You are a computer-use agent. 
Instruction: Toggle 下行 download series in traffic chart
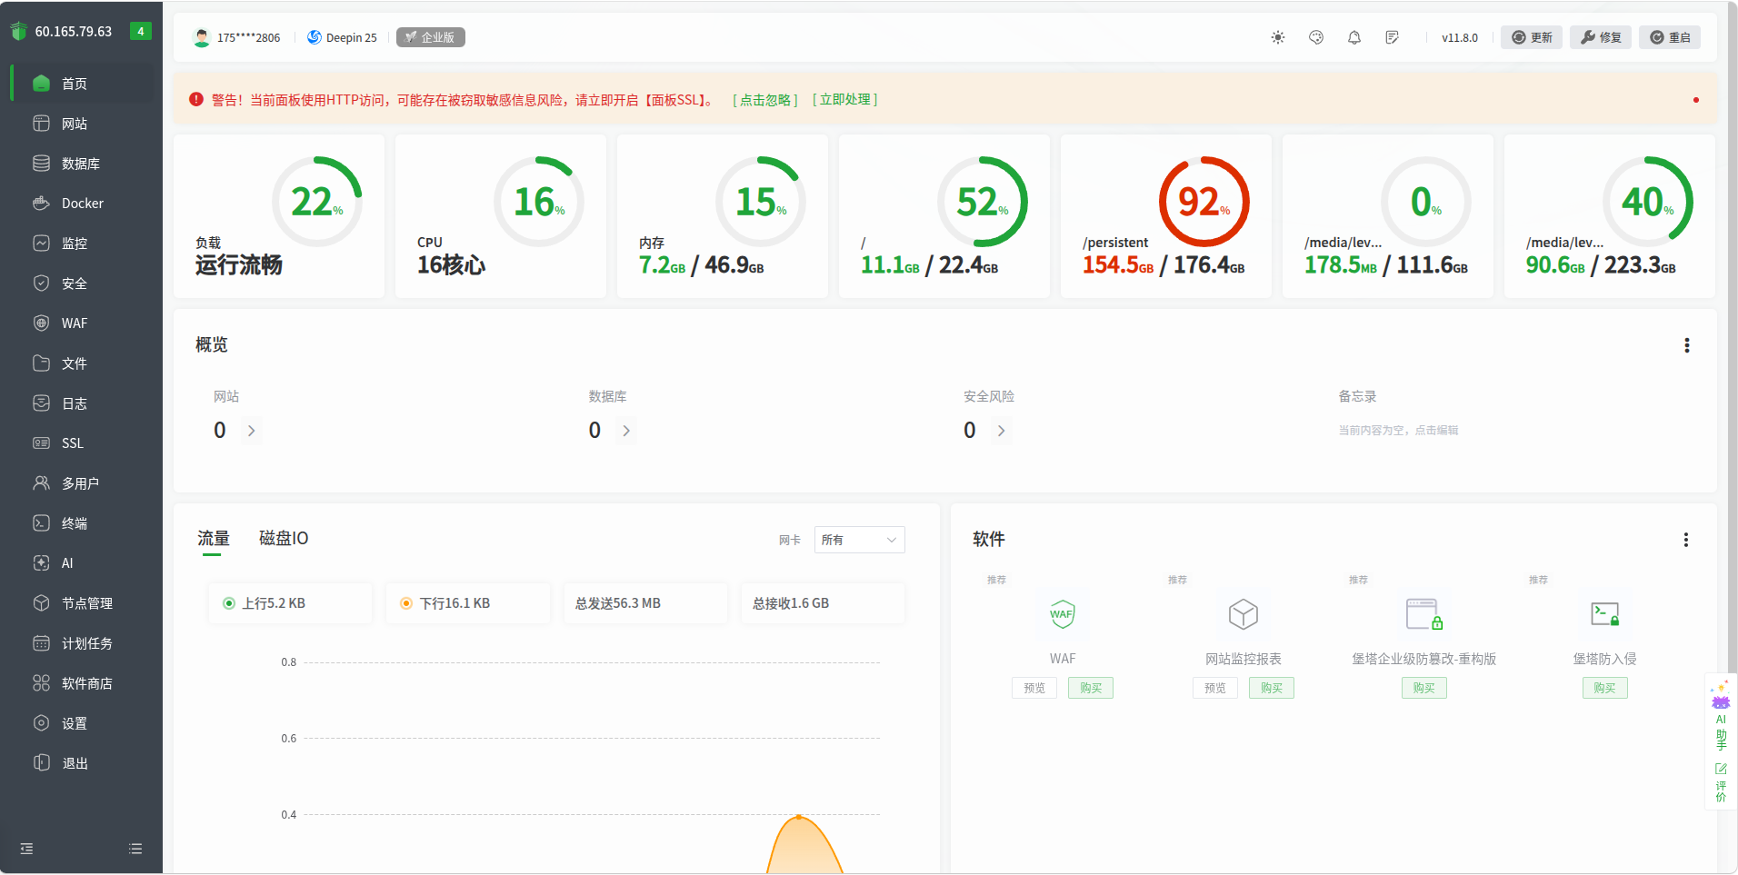tap(467, 603)
